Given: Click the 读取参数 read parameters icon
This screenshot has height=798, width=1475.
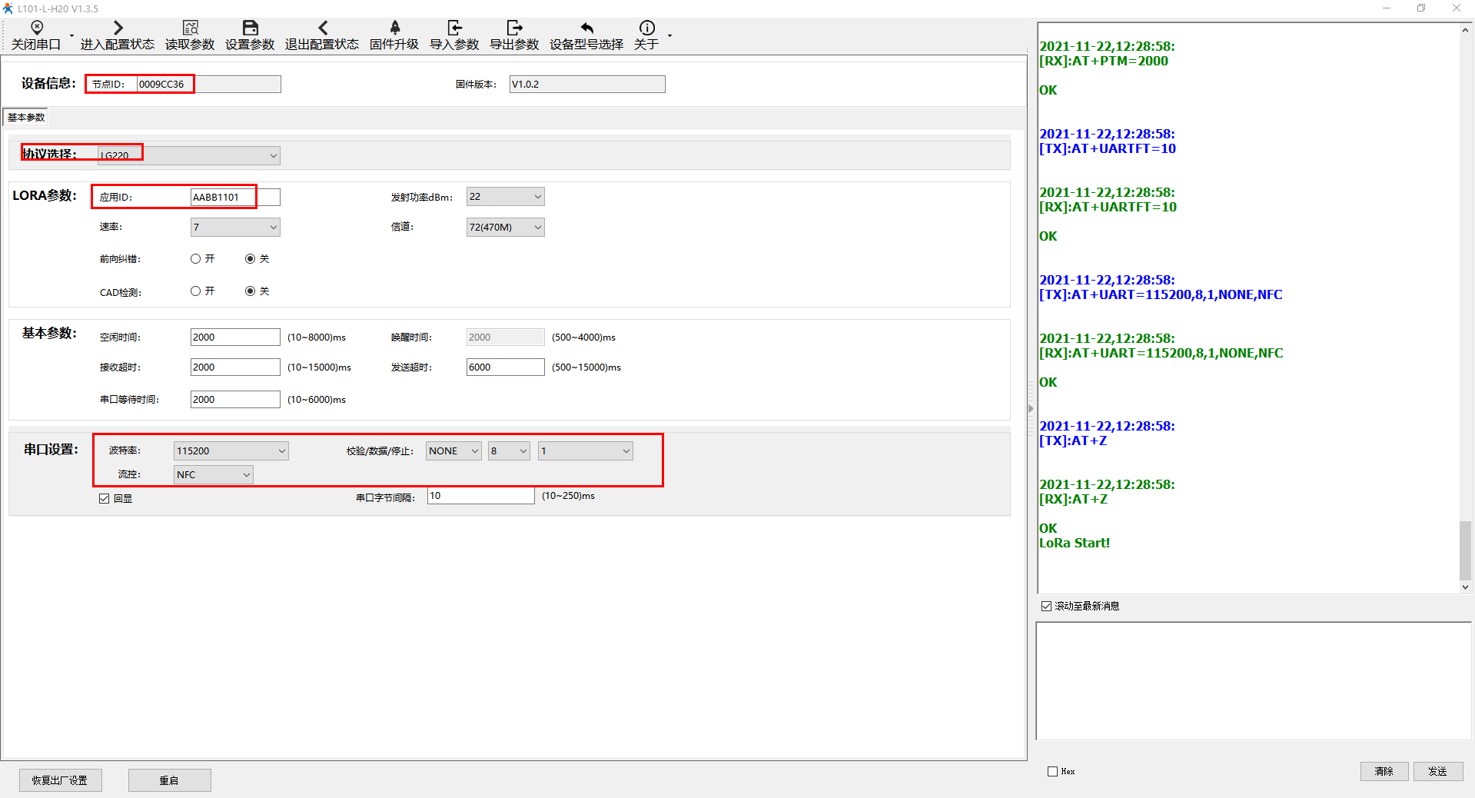Looking at the screenshot, I should (190, 28).
